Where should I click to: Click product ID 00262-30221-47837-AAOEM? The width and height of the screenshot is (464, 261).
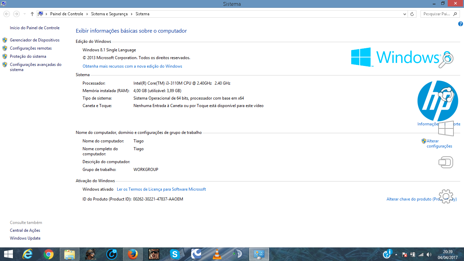[158, 199]
